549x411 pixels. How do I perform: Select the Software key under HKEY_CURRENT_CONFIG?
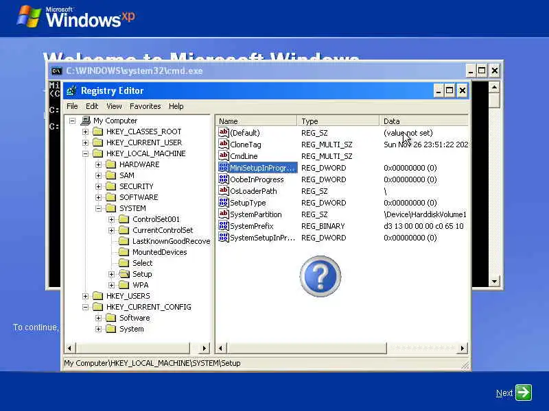tap(135, 318)
